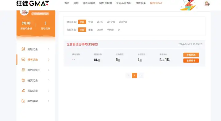This screenshot has height=121, width=221.
Task: Open 刷题 in top navigation
Action: (x=76, y=3)
